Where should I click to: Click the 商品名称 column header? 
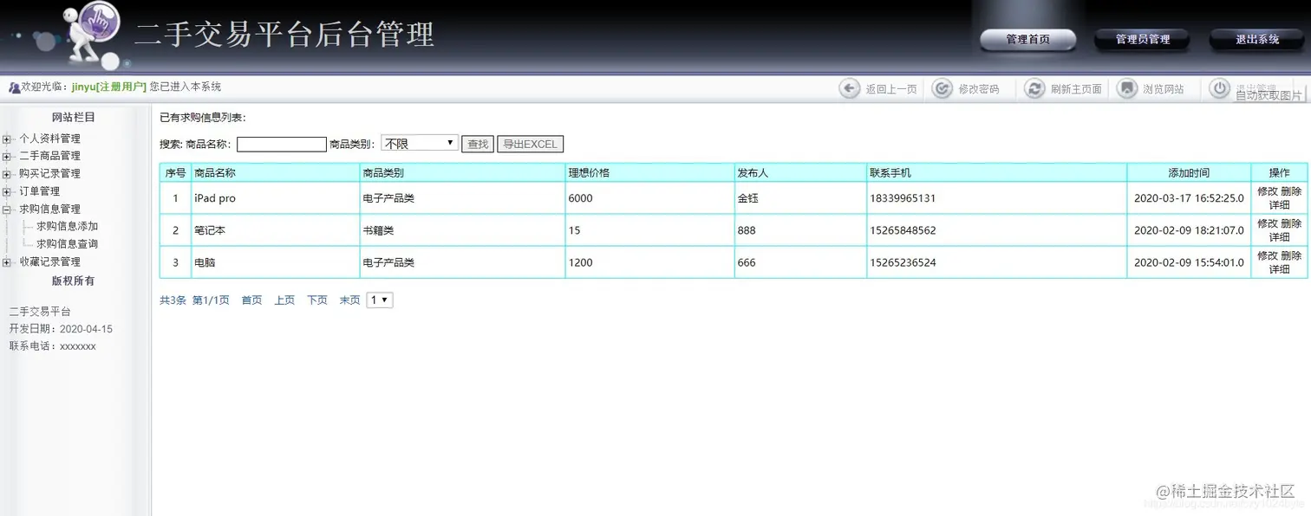(x=276, y=172)
